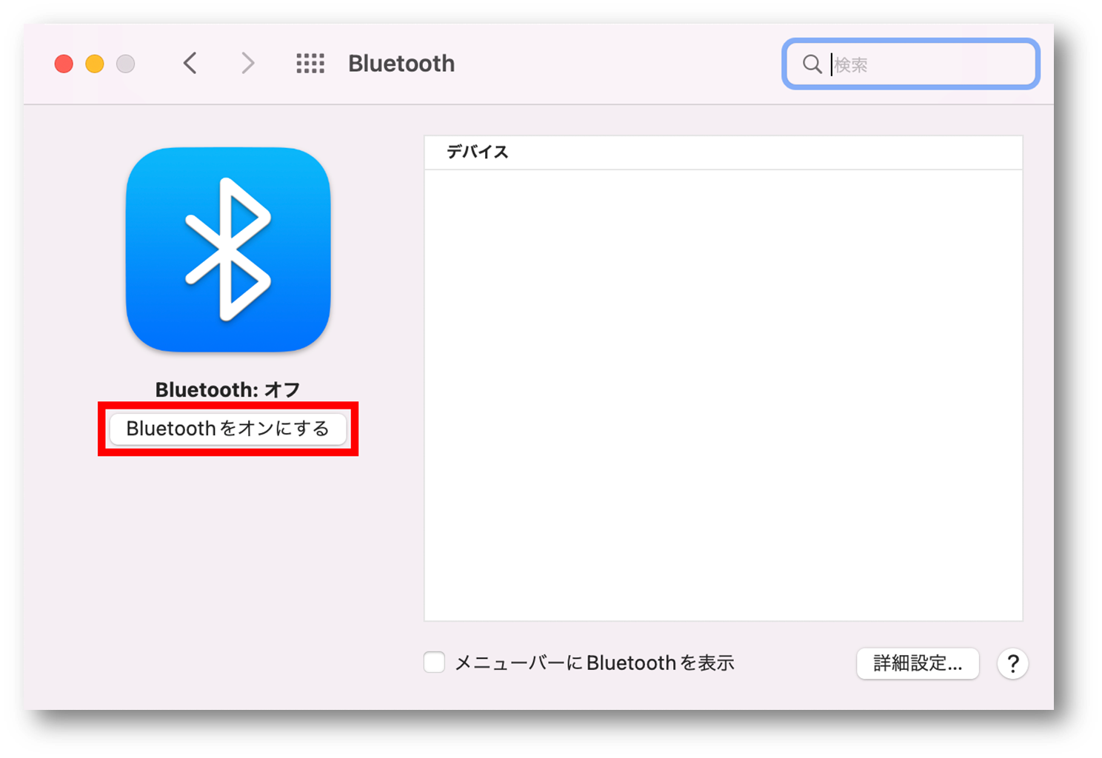Screen dimensions: 1102x758
Task: Focus the 検索 search field
Action: (911, 64)
